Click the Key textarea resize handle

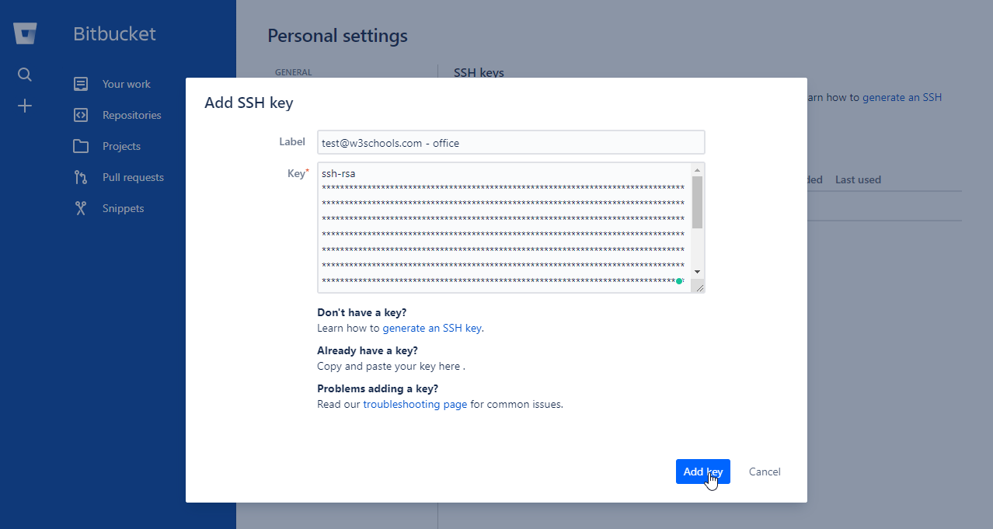699,288
